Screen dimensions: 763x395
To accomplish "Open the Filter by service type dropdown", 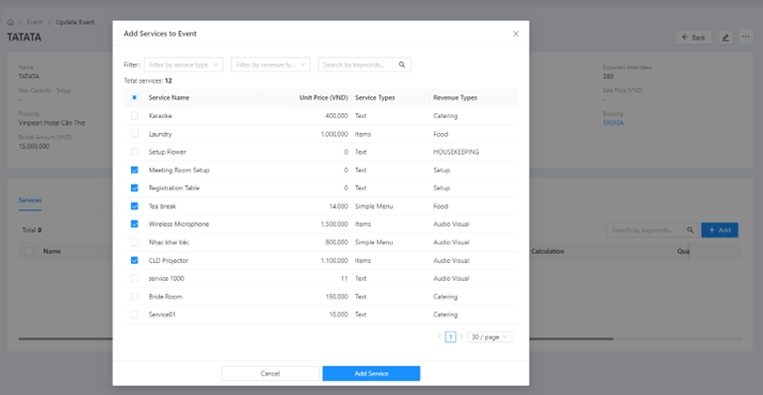I will tap(184, 65).
